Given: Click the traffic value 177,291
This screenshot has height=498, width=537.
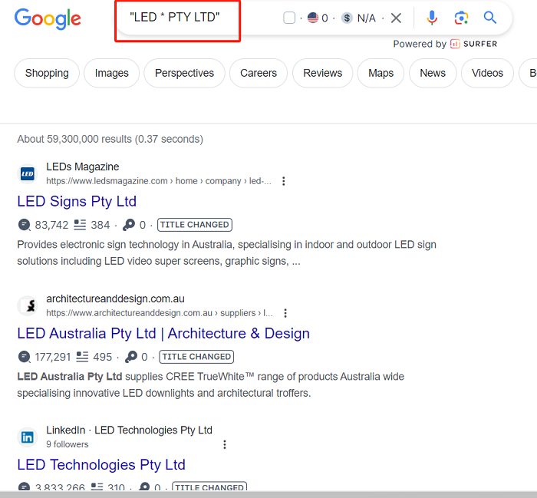Looking at the screenshot, I should tap(52, 358).
